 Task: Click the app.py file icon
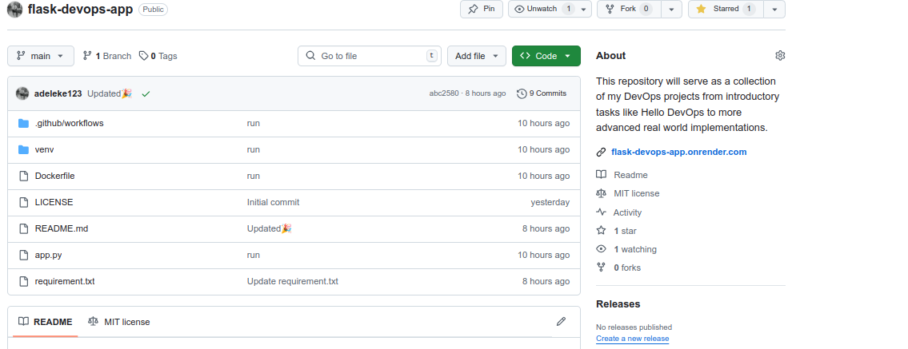(x=24, y=255)
